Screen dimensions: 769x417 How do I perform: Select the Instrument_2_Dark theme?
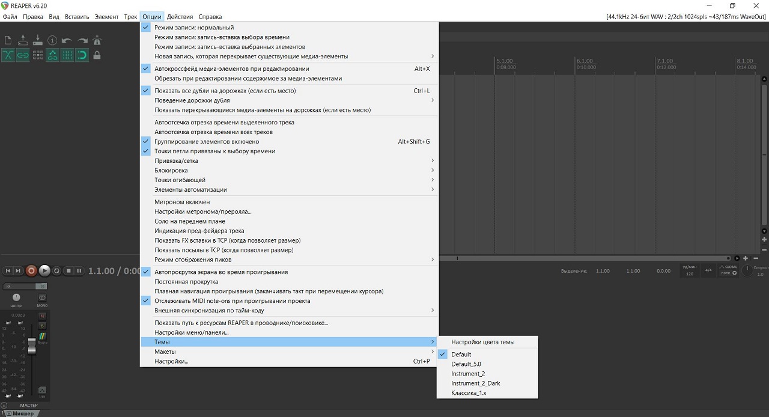[475, 383]
